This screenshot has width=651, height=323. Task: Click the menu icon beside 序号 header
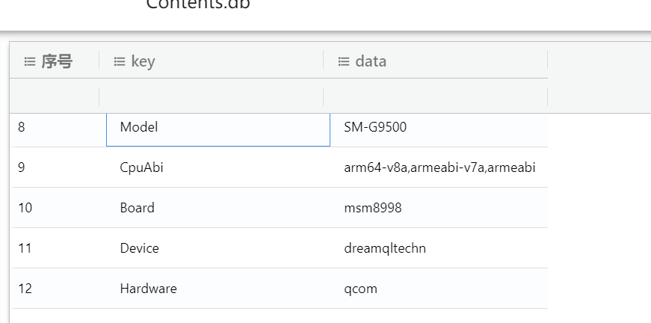point(29,62)
